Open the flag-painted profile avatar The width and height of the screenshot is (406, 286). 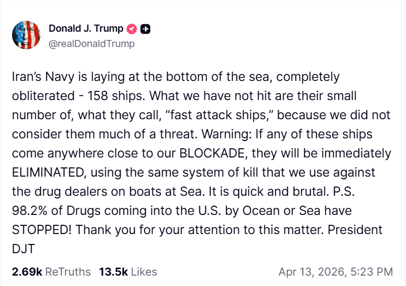[26, 36]
